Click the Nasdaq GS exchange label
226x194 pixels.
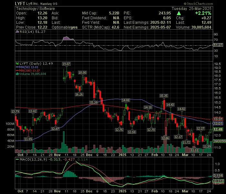point(49,4)
